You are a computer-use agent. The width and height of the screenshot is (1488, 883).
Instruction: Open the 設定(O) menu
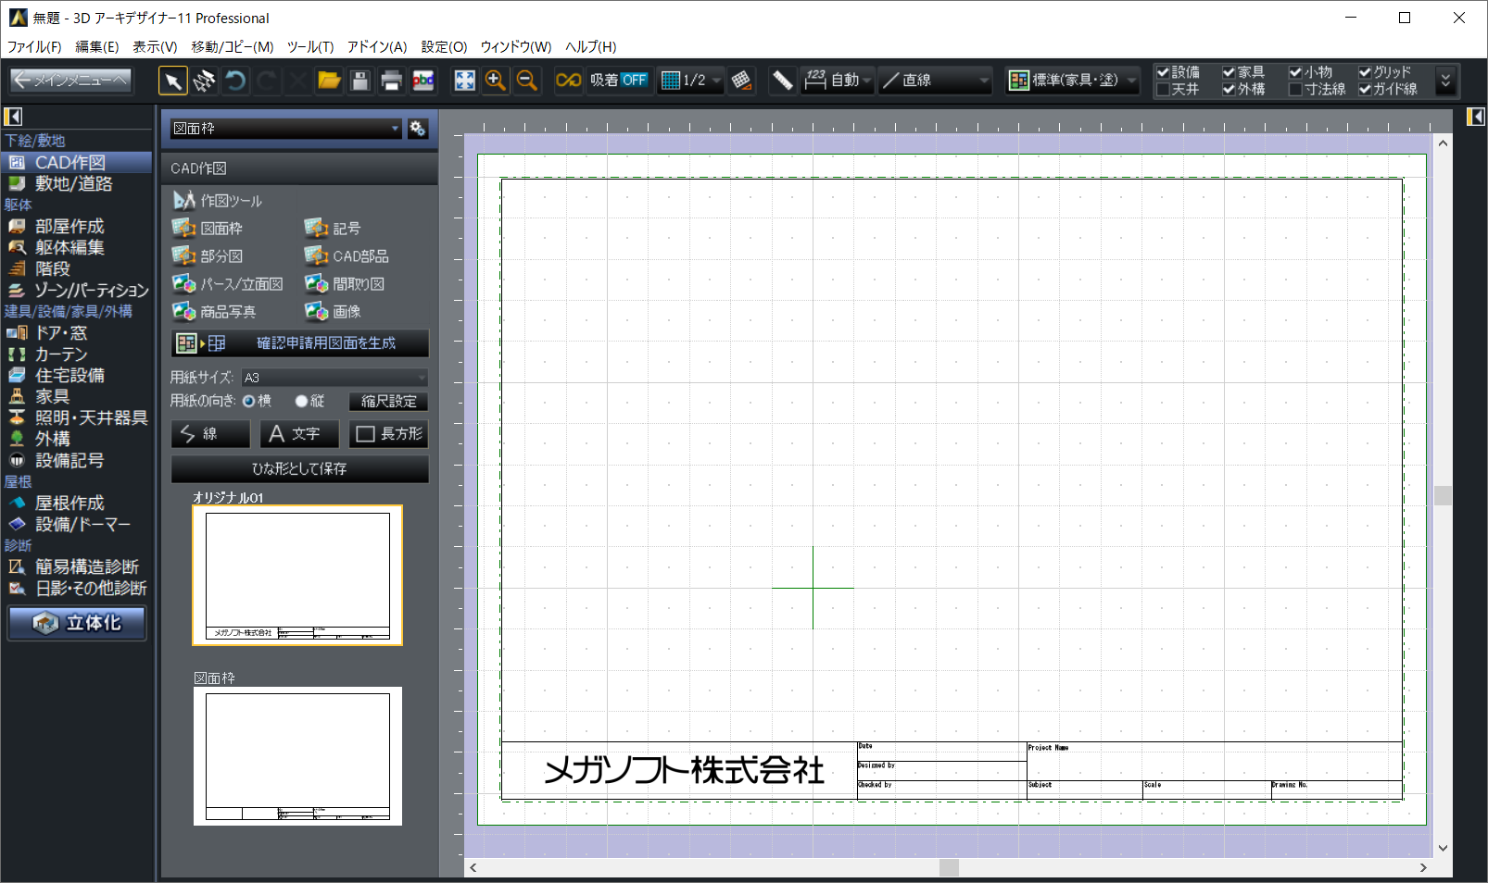click(x=444, y=46)
